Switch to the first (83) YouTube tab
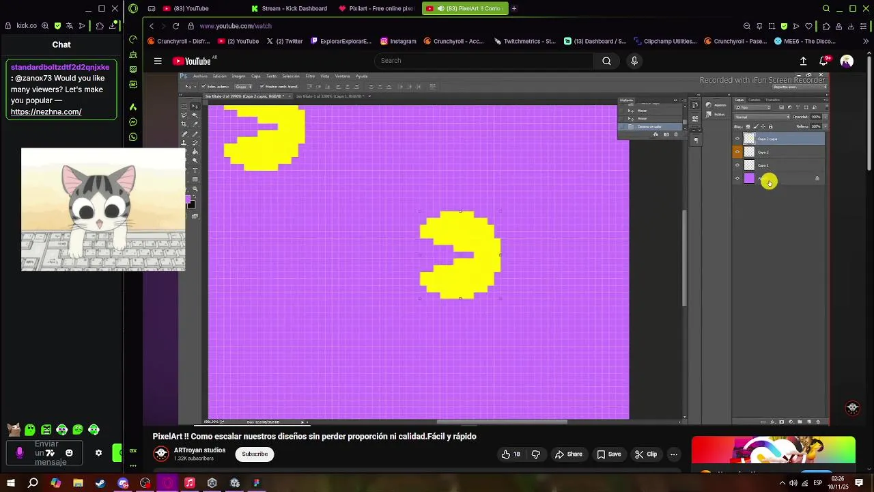This screenshot has height=492, width=874. (x=186, y=9)
